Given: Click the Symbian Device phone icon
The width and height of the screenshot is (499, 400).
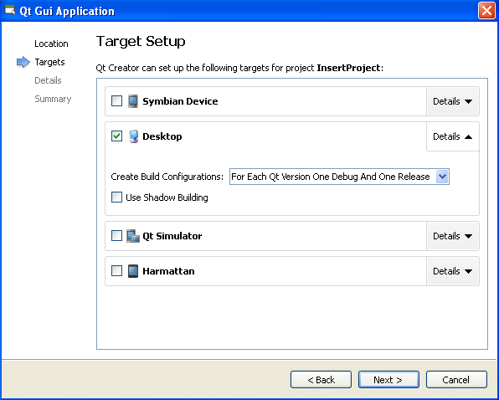Looking at the screenshot, I should pos(133,101).
